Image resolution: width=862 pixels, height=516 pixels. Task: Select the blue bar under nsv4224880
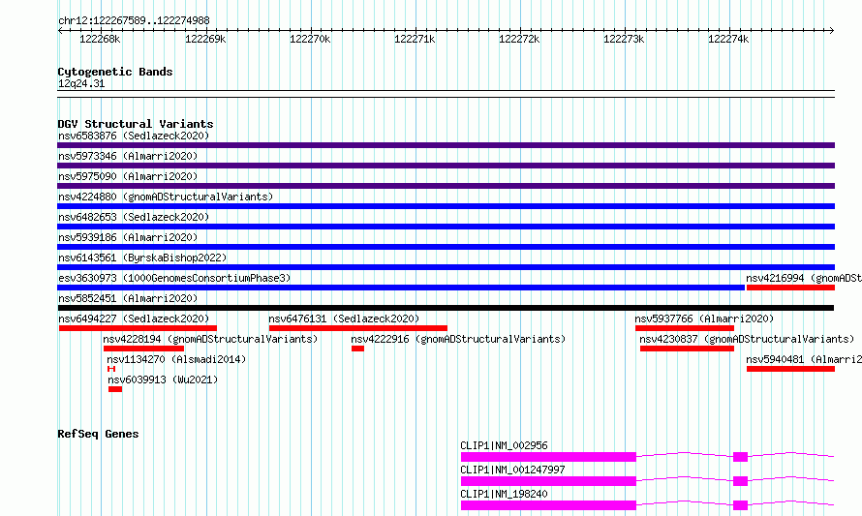coord(446,206)
